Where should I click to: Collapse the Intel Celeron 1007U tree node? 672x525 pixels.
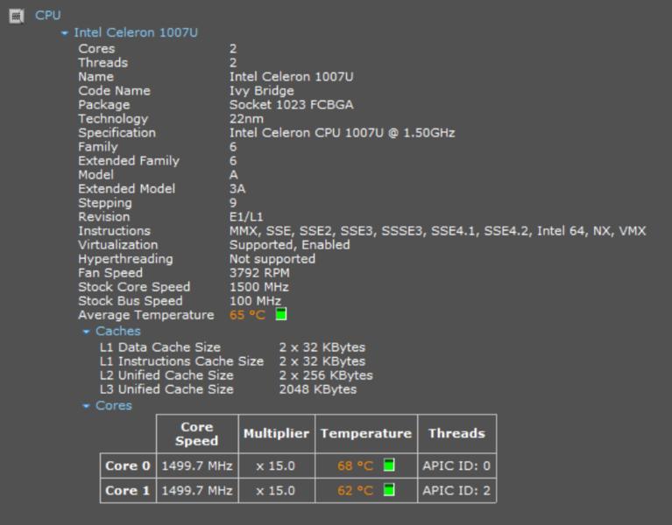point(64,33)
